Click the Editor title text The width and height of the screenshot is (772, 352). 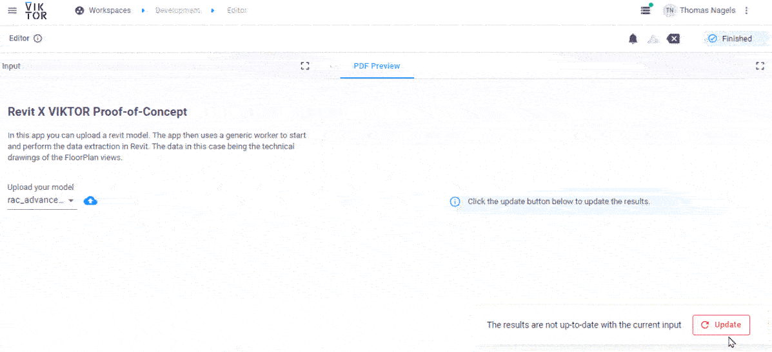click(19, 39)
